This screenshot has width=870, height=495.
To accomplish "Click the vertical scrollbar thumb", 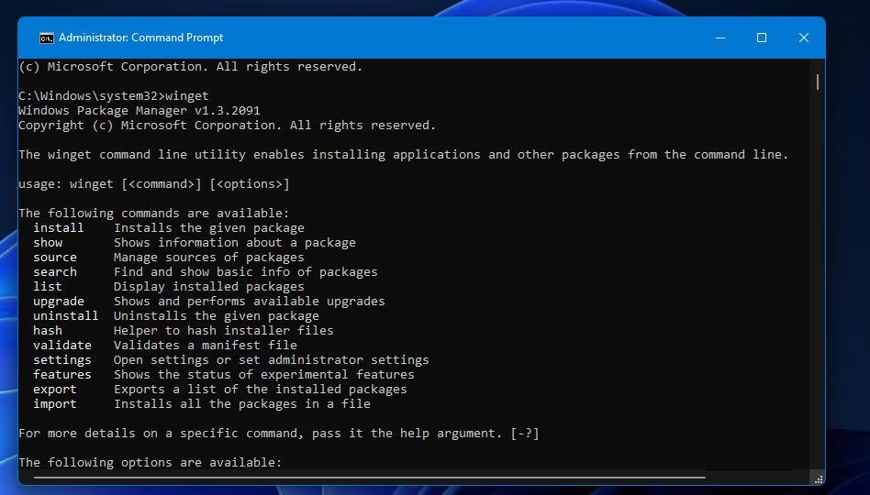I will [818, 82].
